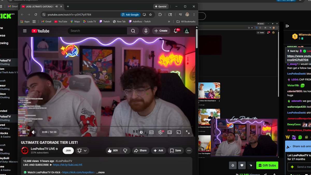Screen dimensions: 311x175
Task: Pause the Gatorade tier list video
Action: (24, 132)
